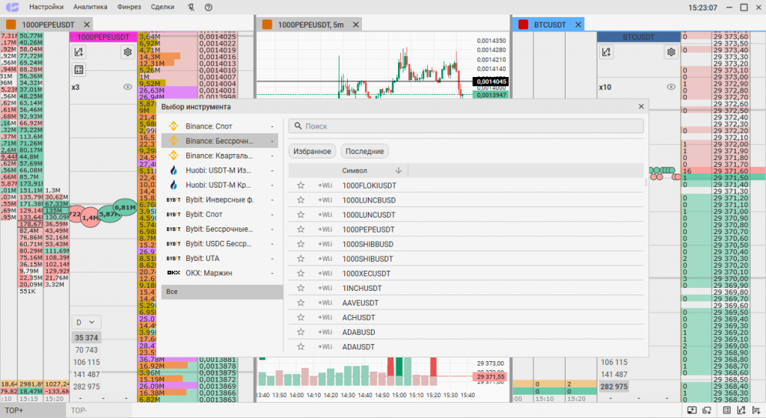Click the Избранное filter button

coord(312,151)
